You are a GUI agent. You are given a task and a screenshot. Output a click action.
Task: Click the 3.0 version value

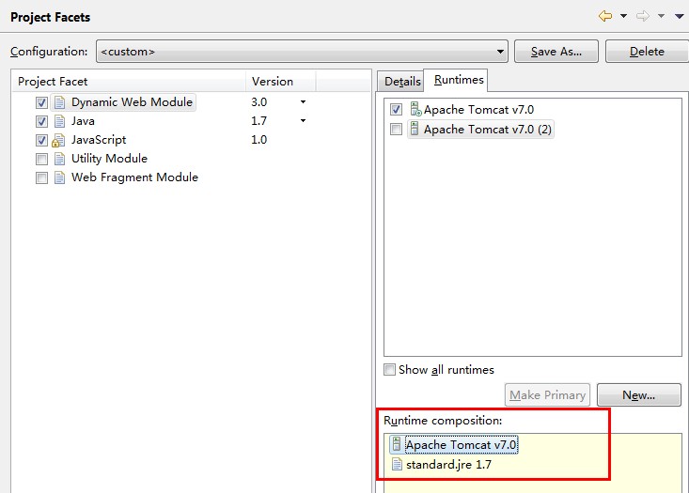259,102
